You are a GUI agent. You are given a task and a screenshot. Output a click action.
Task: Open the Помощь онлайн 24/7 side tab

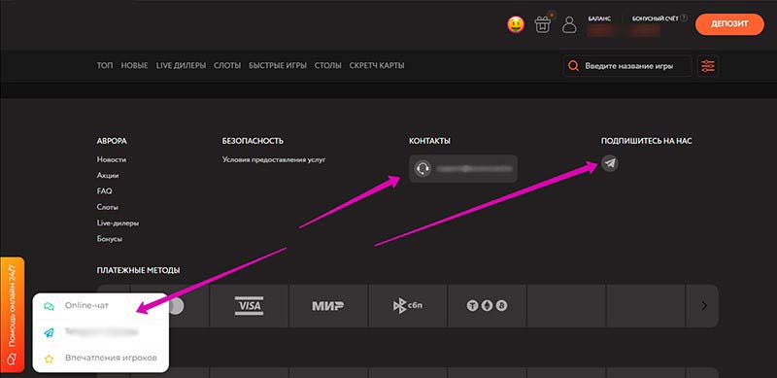pyautogui.click(x=12, y=315)
